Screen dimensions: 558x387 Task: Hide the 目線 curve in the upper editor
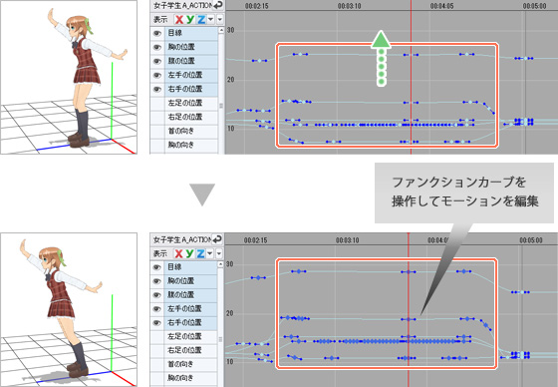(x=157, y=33)
